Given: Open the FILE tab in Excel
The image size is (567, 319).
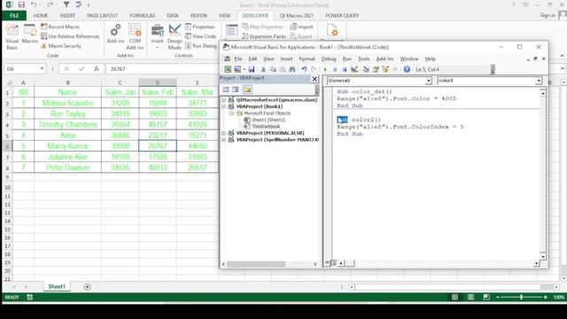Looking at the screenshot, I should [x=14, y=16].
